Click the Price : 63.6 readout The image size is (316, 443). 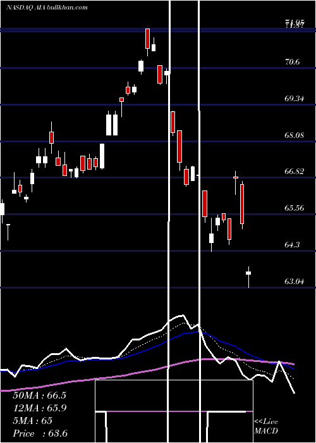(40, 434)
